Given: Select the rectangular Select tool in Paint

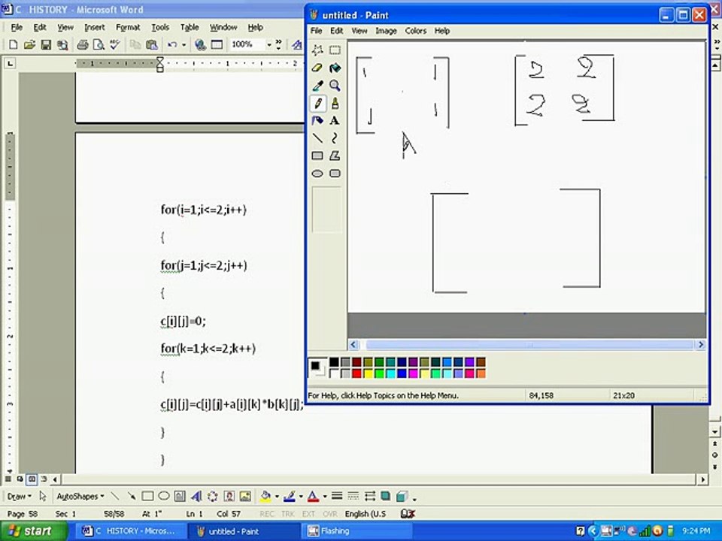Looking at the screenshot, I should pos(335,50).
